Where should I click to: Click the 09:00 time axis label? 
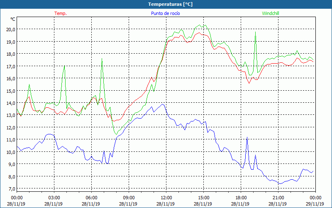(129, 198)
